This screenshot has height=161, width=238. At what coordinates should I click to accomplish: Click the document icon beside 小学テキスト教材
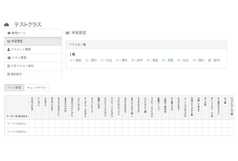(8, 66)
